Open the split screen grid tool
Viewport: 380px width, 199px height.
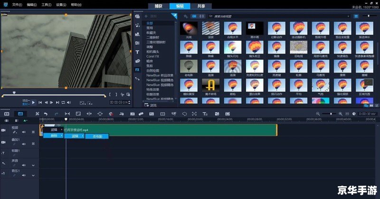pyautogui.click(x=162, y=114)
